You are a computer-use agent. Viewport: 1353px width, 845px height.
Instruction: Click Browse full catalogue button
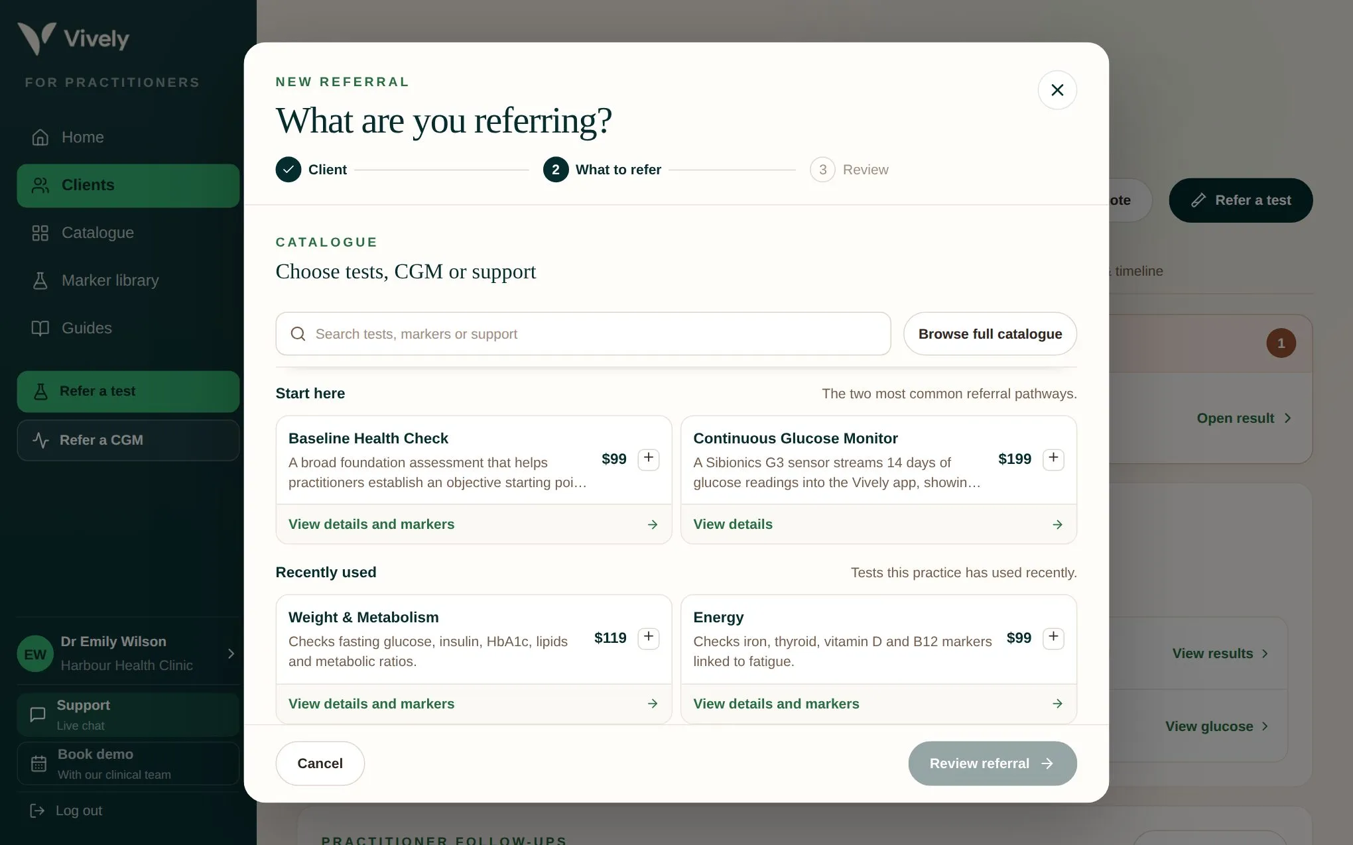coord(990,334)
